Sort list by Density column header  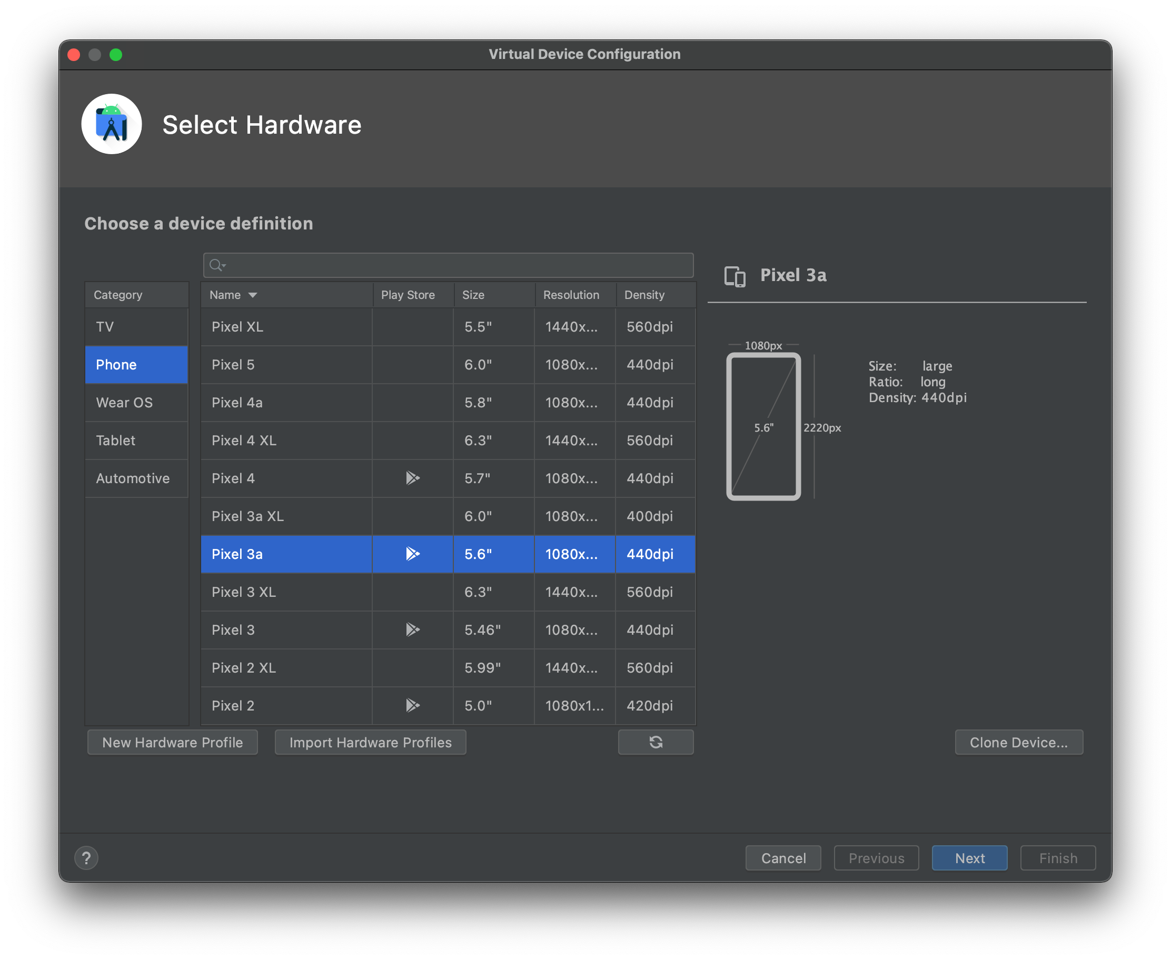click(x=644, y=295)
